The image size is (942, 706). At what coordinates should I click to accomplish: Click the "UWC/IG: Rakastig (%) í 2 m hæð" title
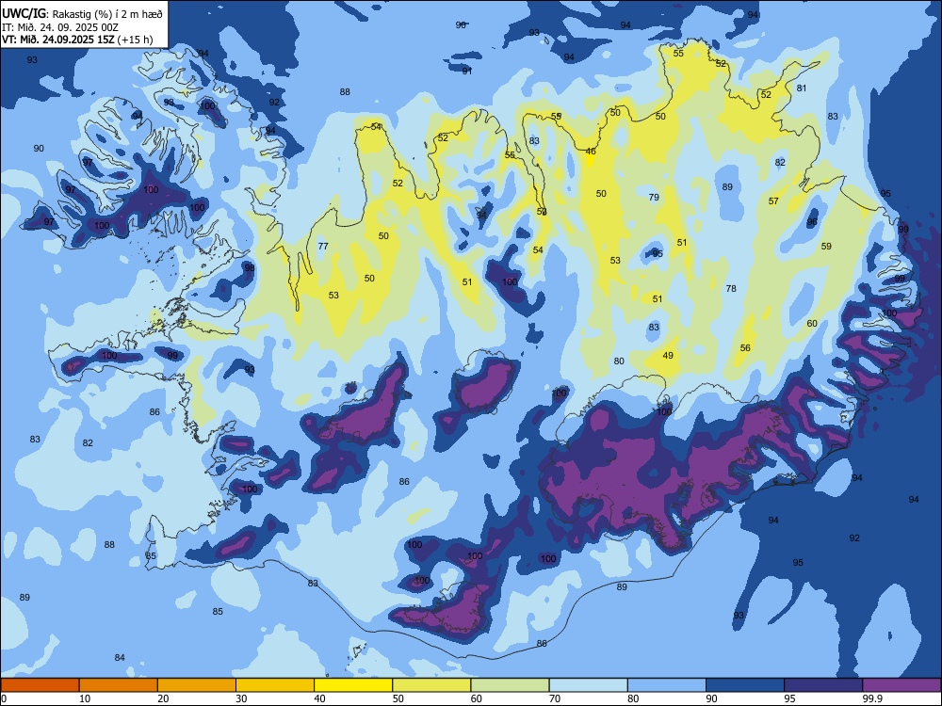[x=82, y=13]
